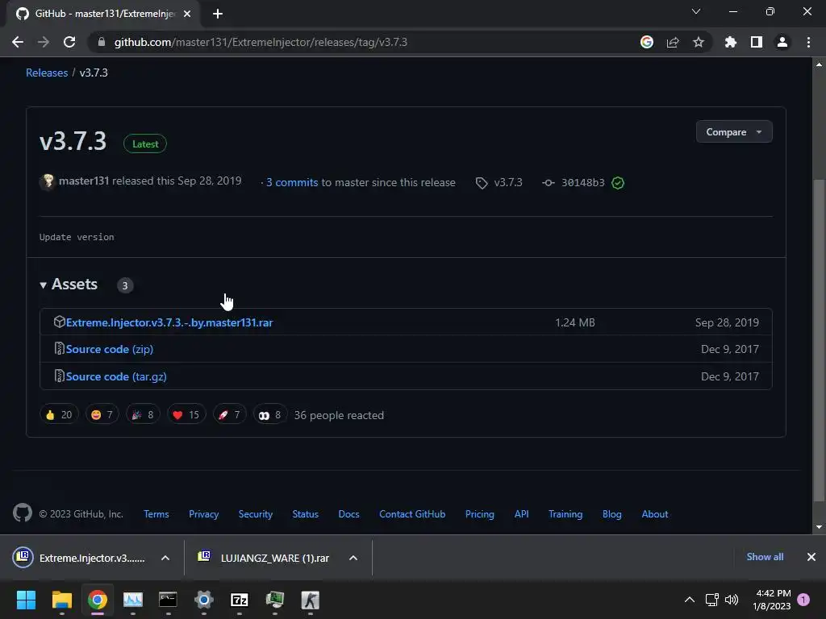Close the GitHub ExtremeInjector tab
The width and height of the screenshot is (826, 619).
click(x=187, y=14)
